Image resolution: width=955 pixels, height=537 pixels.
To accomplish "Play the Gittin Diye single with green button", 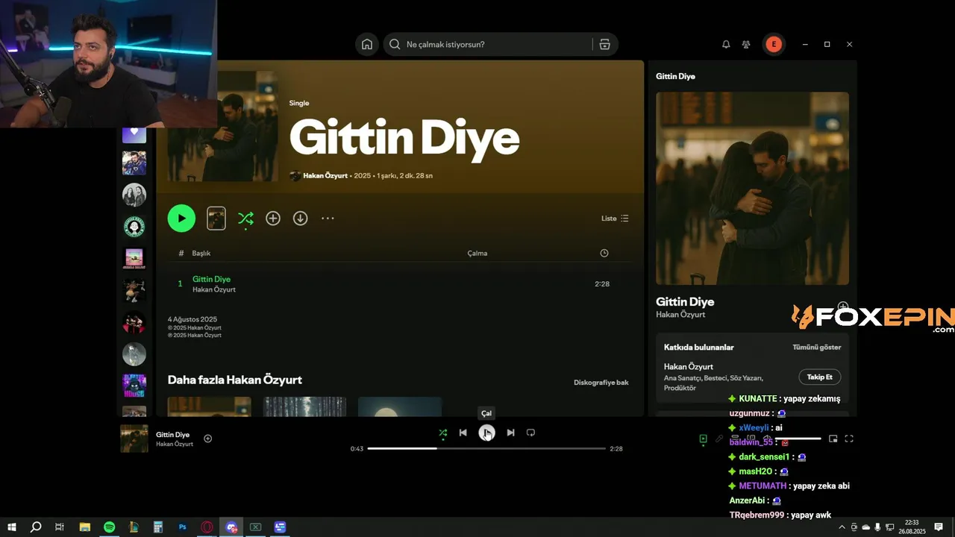I will tap(181, 218).
